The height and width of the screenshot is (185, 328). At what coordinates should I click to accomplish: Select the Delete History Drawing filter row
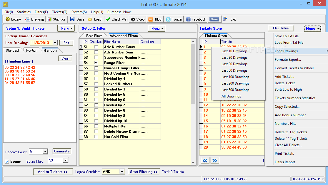[x=120, y=131]
